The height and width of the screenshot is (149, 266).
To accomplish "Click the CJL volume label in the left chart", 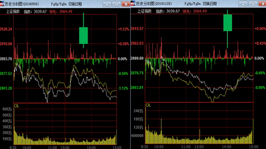I will (x=16, y=106).
